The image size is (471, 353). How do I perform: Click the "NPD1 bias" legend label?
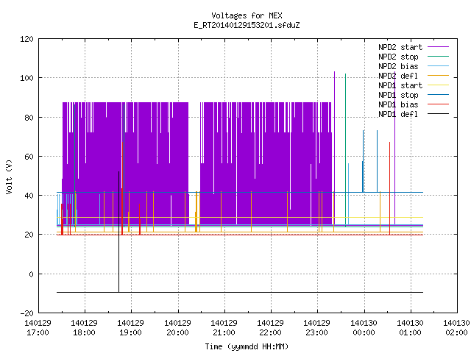click(x=398, y=104)
